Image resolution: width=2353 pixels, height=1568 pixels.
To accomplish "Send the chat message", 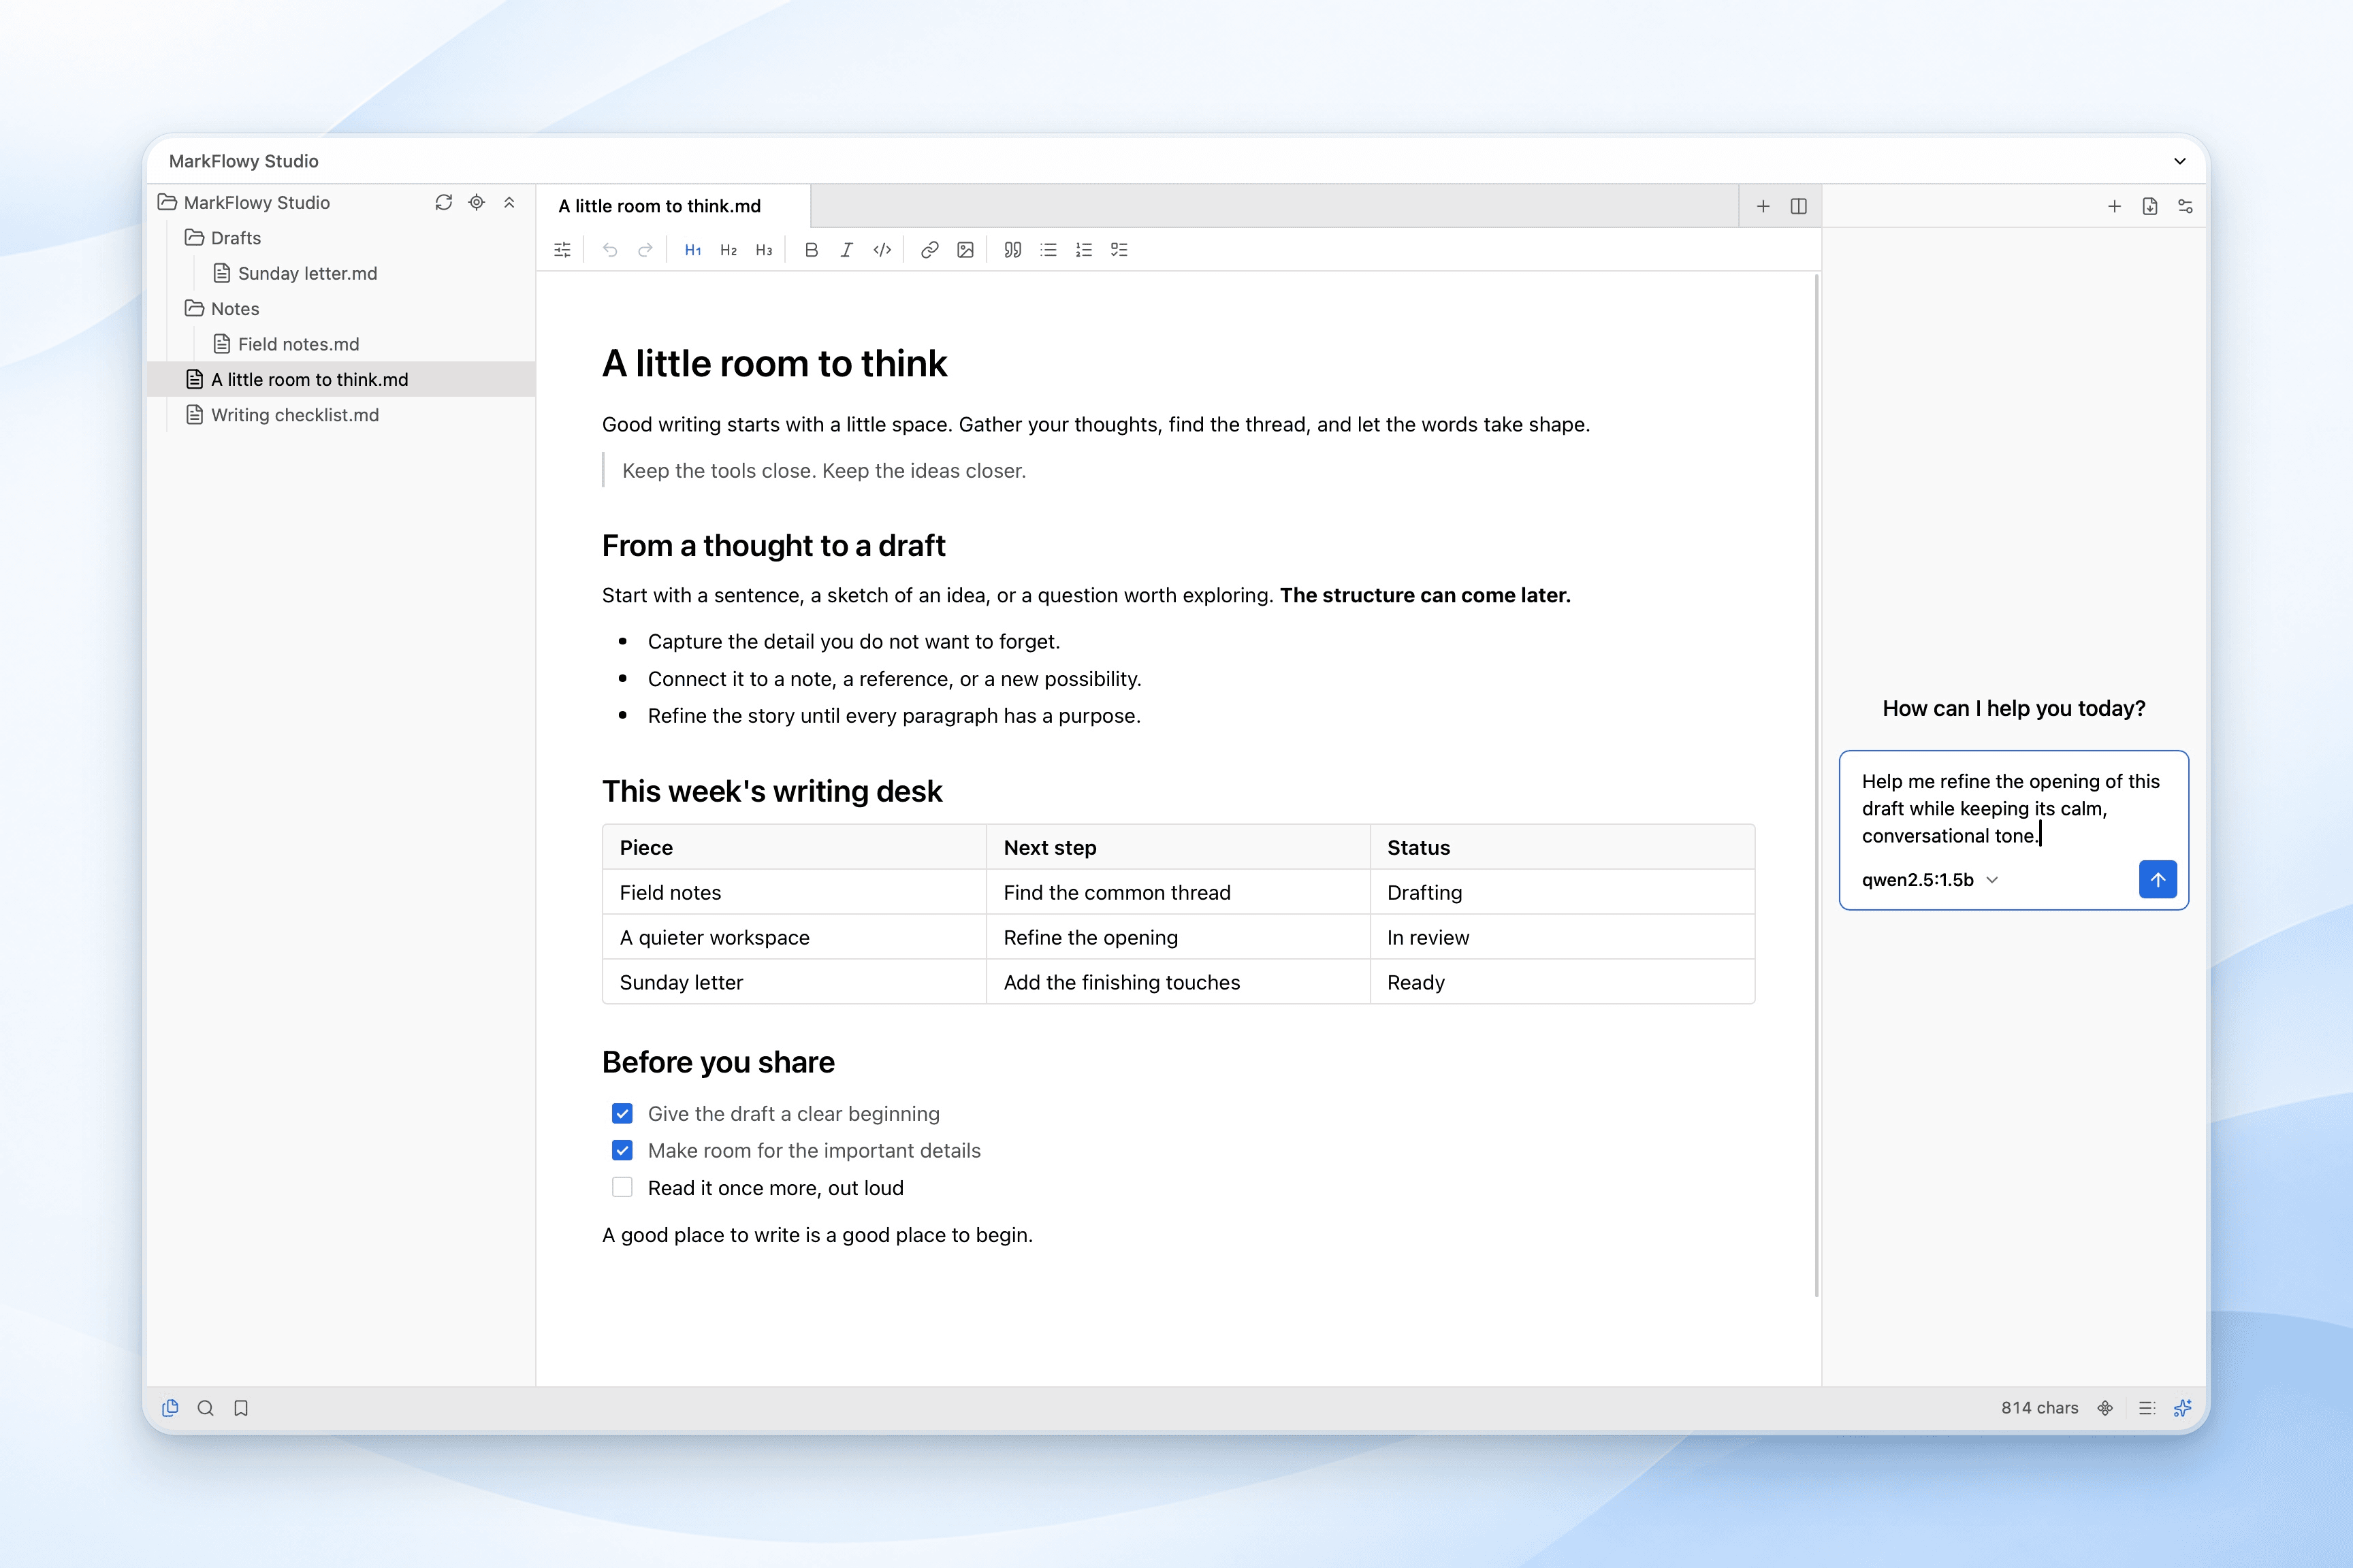I will pos(2158,880).
